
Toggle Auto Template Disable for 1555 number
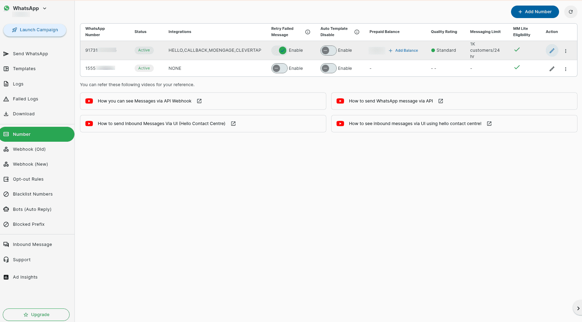coord(328,68)
